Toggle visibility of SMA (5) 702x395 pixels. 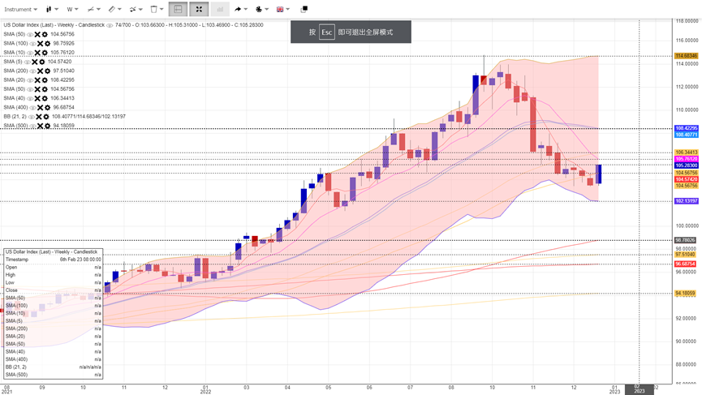point(27,62)
